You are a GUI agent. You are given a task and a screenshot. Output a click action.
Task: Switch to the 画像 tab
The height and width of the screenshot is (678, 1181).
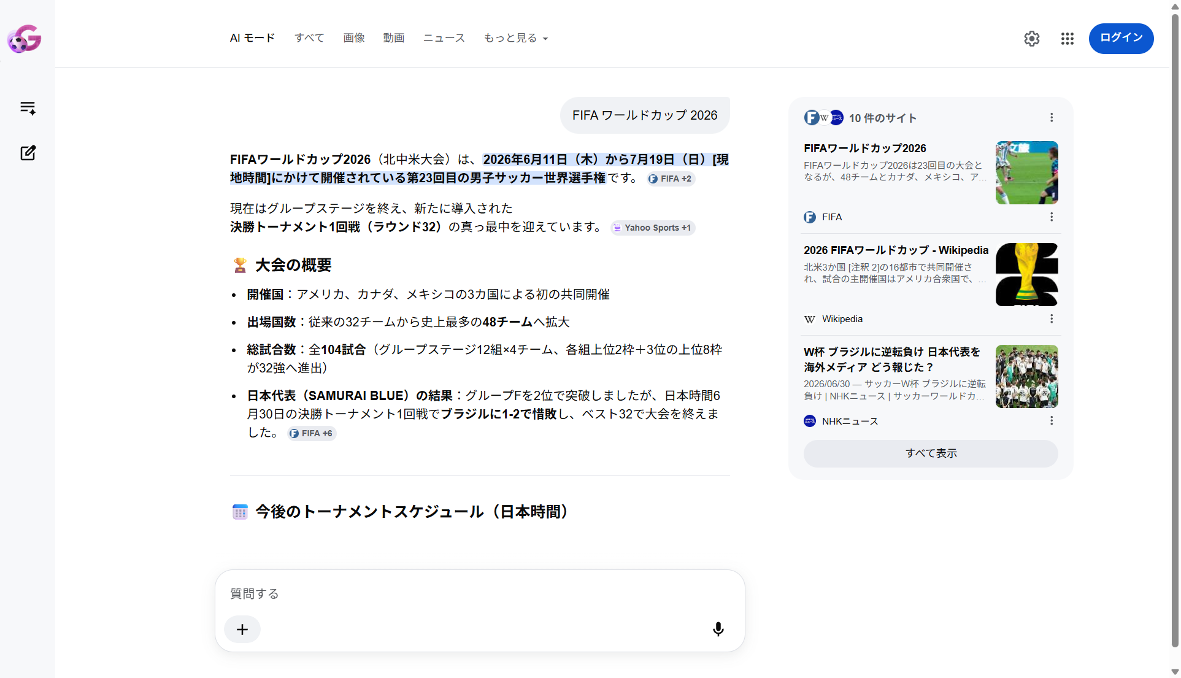[x=354, y=38]
